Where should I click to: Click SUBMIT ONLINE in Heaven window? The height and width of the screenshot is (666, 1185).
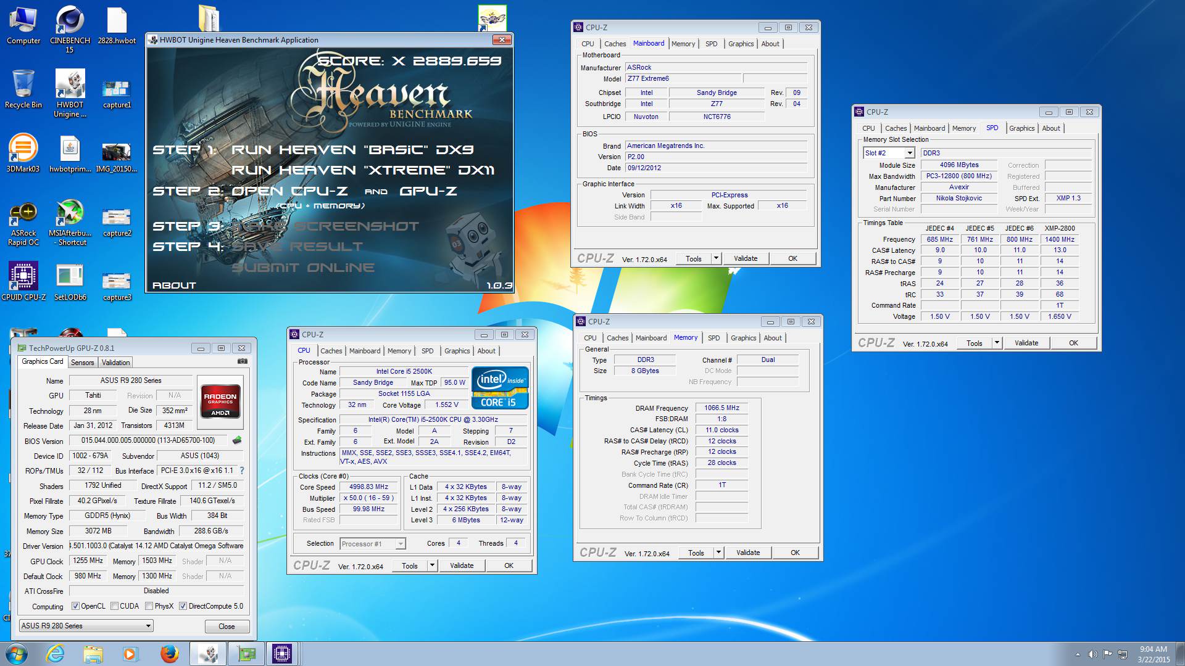tap(303, 268)
